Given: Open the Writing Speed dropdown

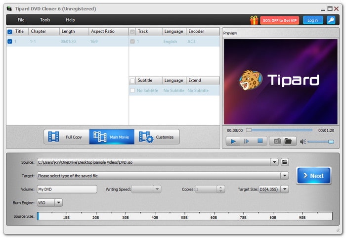Looking at the screenshot, I should coord(157,189).
